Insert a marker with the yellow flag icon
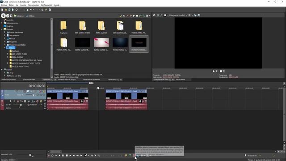The width and height of the screenshot is (286, 161). [126, 156]
